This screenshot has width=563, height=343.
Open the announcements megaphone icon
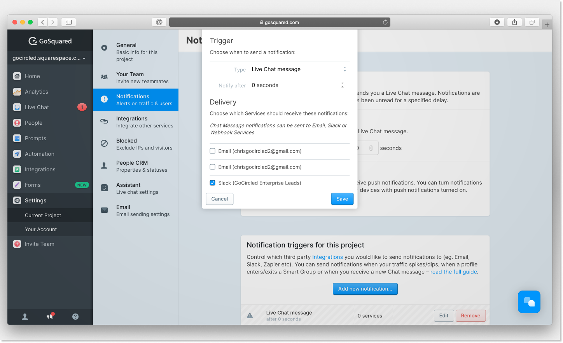[50, 316]
